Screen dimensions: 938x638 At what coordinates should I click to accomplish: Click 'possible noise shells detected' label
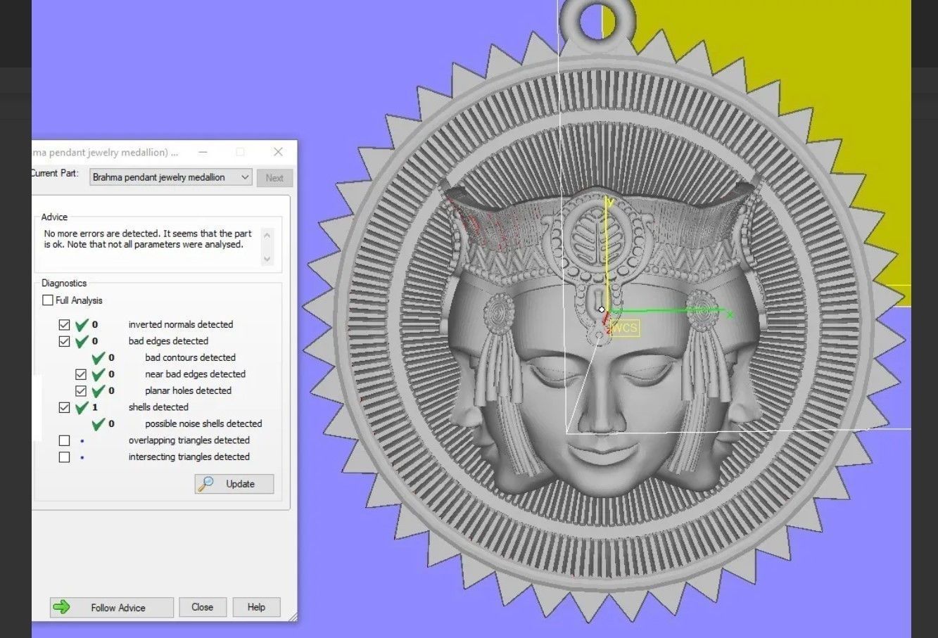[203, 423]
